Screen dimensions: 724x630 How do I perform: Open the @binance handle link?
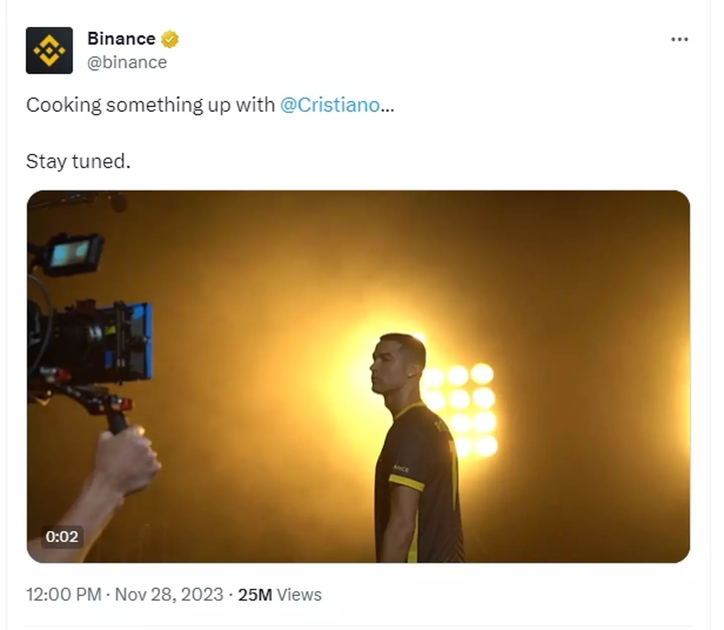[127, 62]
